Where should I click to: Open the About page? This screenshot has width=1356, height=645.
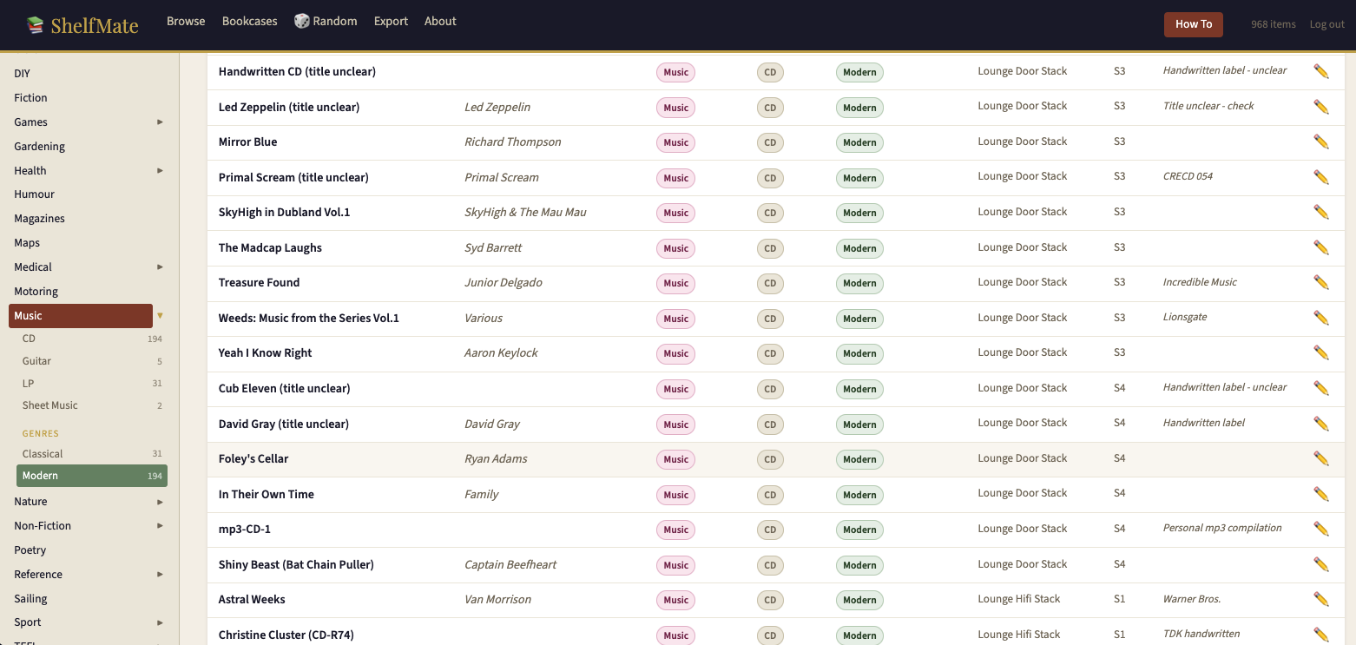(x=440, y=21)
